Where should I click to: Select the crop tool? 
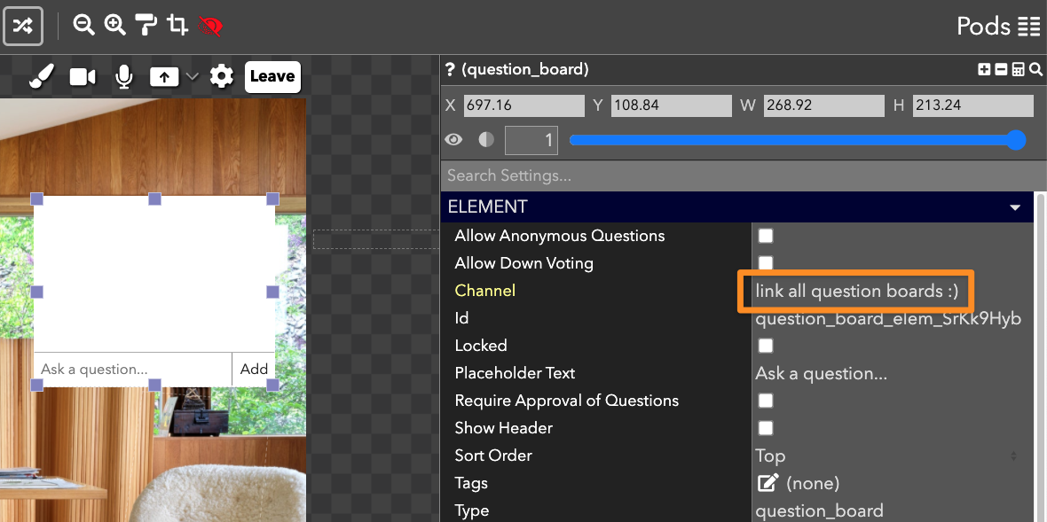pos(177,26)
